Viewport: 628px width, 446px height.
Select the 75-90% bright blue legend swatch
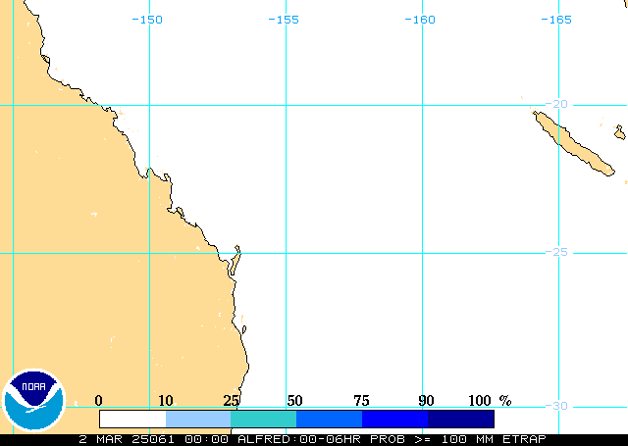[394, 419]
